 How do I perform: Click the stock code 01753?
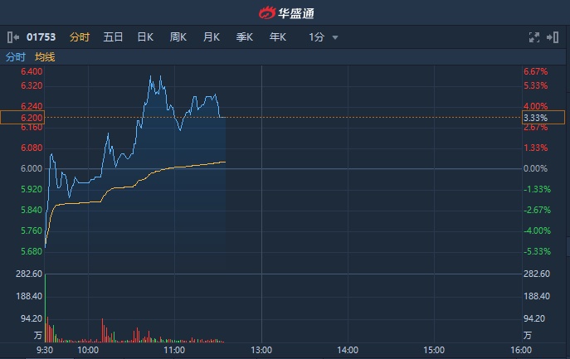click(40, 37)
